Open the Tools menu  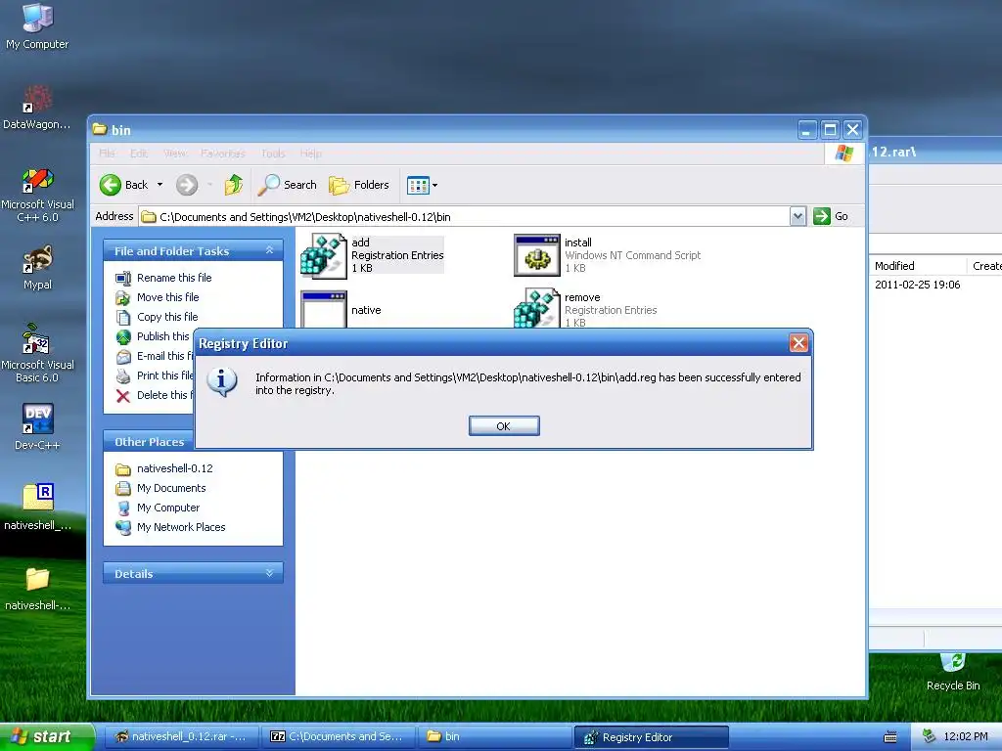coord(273,154)
